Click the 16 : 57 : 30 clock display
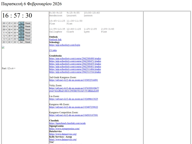This screenshot has width=192, height=144. [17, 16]
